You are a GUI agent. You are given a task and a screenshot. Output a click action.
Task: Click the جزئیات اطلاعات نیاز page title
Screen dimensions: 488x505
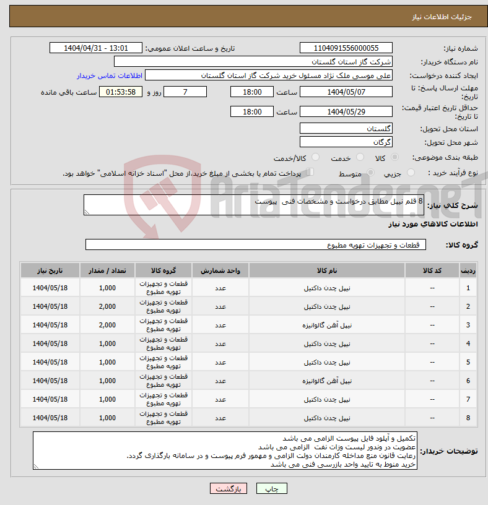pos(442,17)
